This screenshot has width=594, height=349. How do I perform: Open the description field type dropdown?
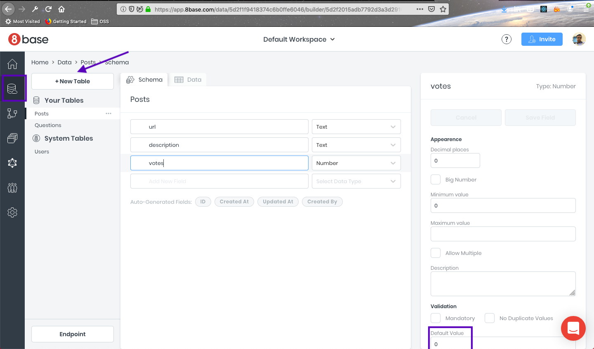(356, 145)
